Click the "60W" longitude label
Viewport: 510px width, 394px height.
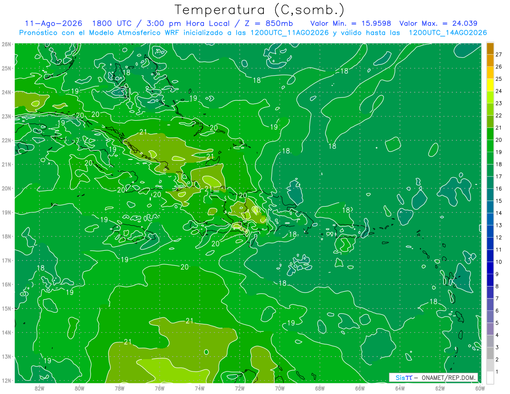tap(480, 388)
